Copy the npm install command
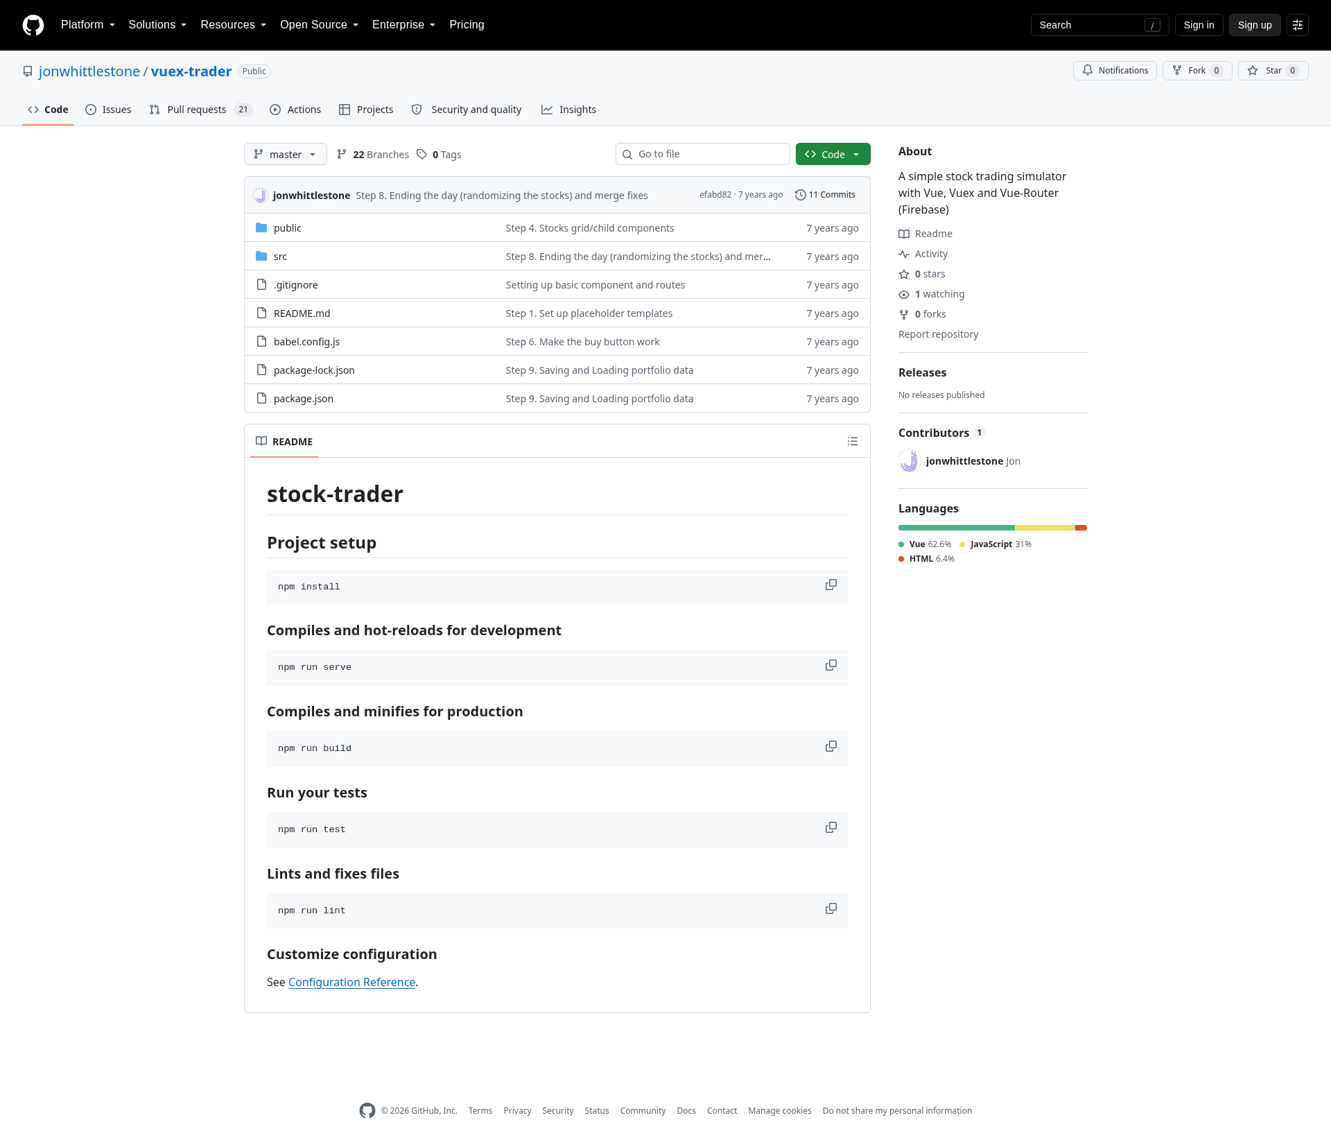The width and height of the screenshot is (1331, 1147). click(x=831, y=585)
